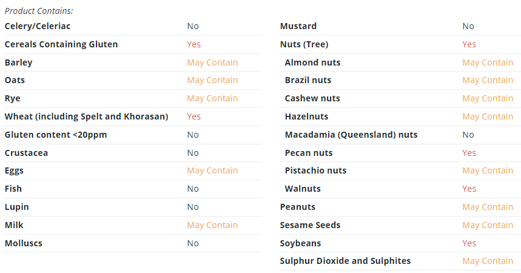
Task: Click the Yes value beside Soybeans
Action: click(x=469, y=243)
